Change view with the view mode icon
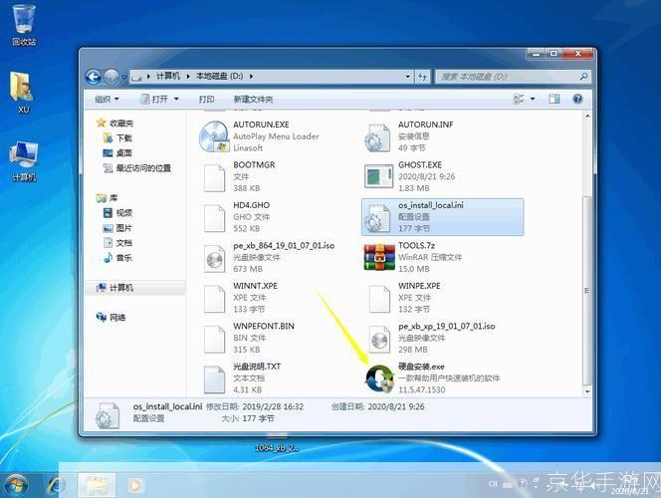Screen dimensions: 661x498 coord(519,99)
